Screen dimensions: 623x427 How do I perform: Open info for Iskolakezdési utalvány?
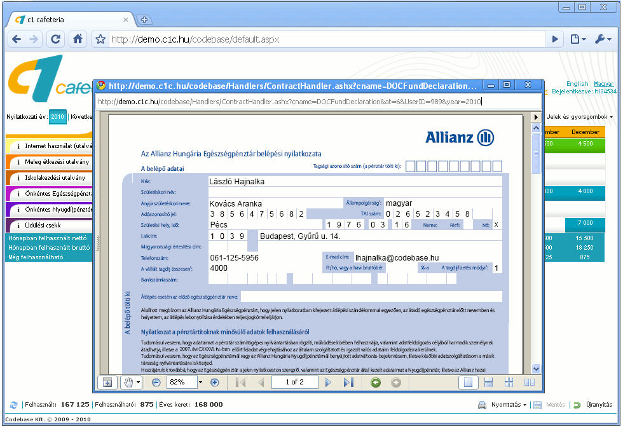(x=18, y=178)
